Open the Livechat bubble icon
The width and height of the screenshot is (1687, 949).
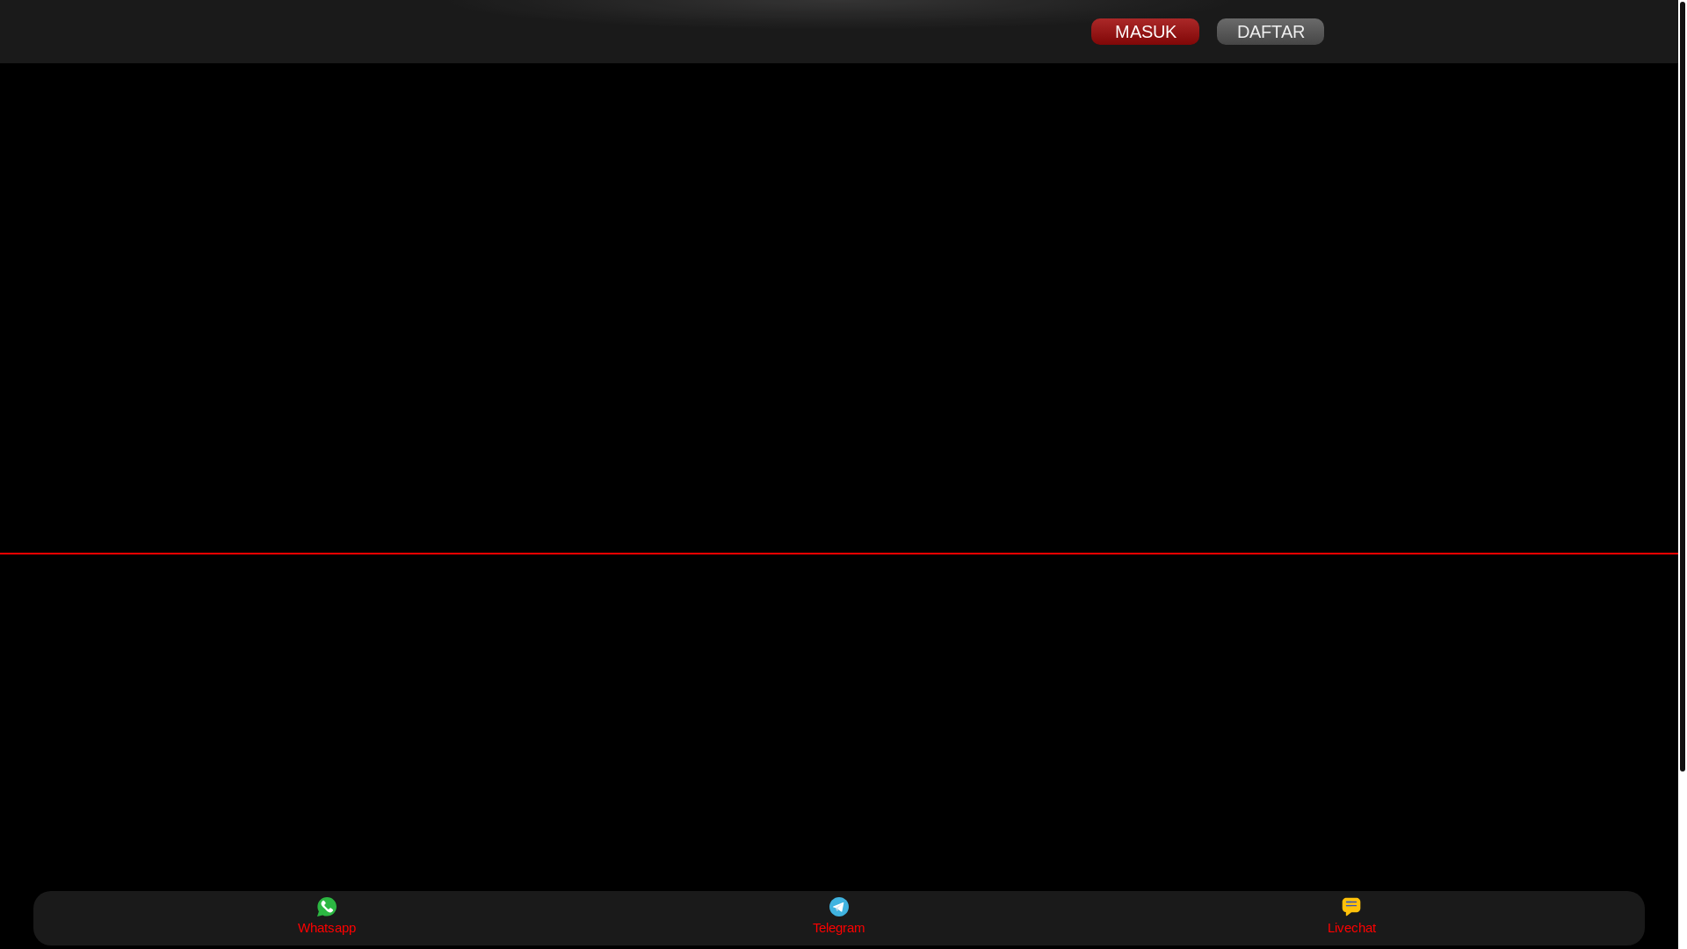click(1351, 906)
